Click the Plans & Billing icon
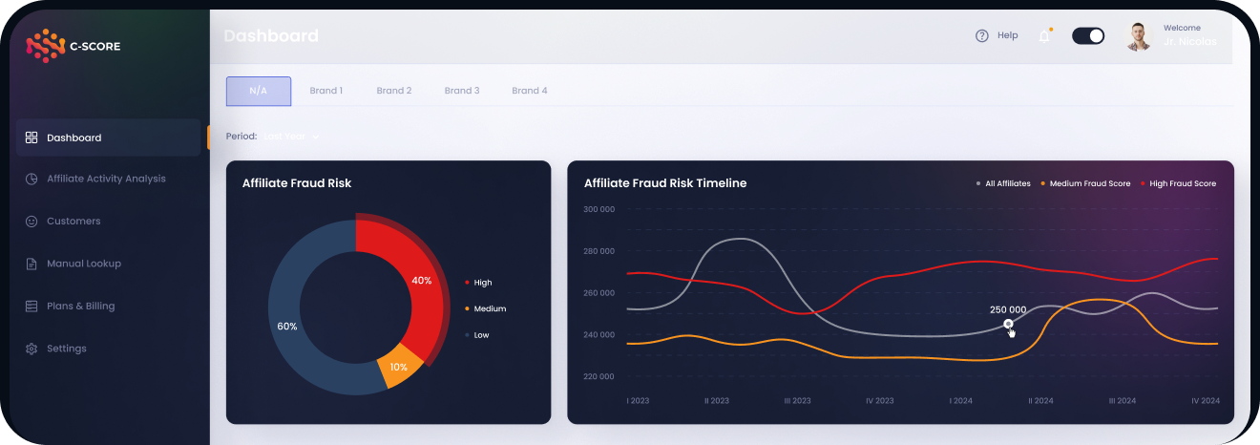The width and height of the screenshot is (1260, 445). click(31, 307)
